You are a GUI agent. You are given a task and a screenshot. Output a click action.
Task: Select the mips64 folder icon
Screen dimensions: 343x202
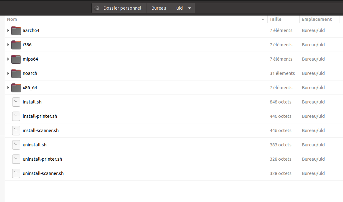[16, 59]
